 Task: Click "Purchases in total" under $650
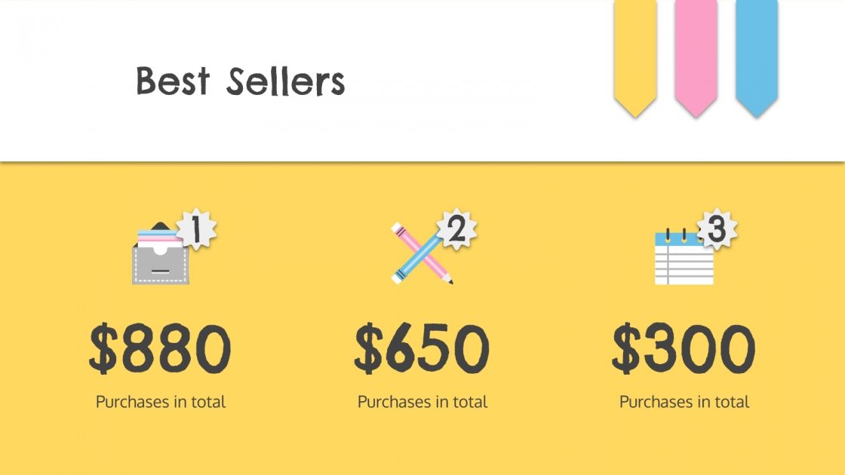[x=422, y=402]
